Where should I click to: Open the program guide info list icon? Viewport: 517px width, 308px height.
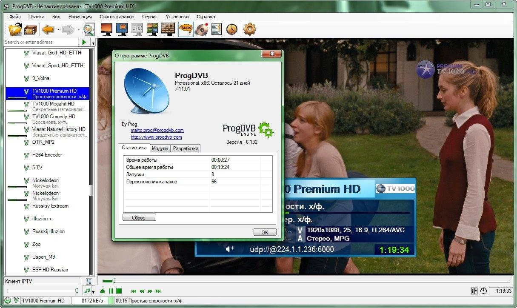[216, 29]
